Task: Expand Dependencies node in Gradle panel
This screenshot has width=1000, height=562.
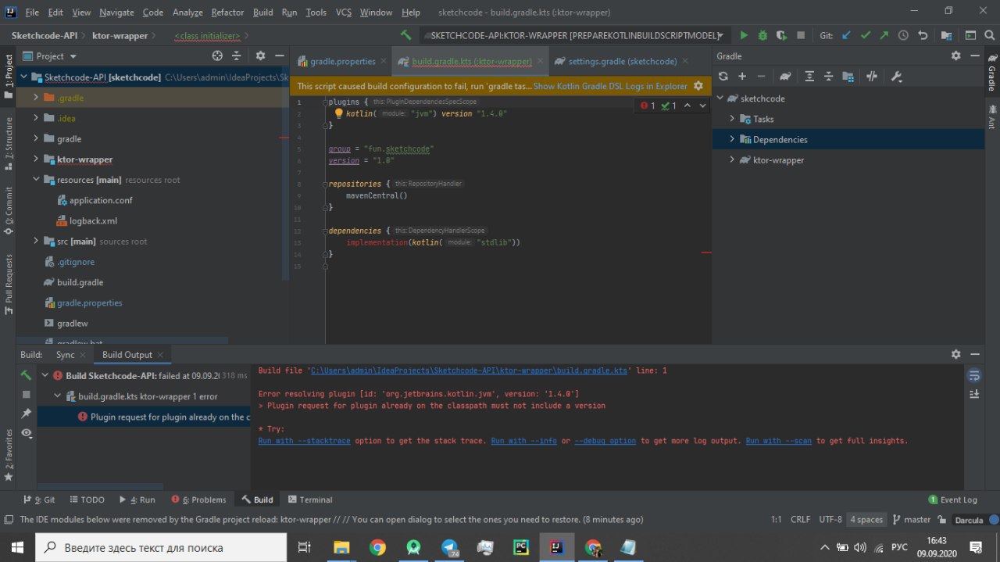Action: (732, 139)
